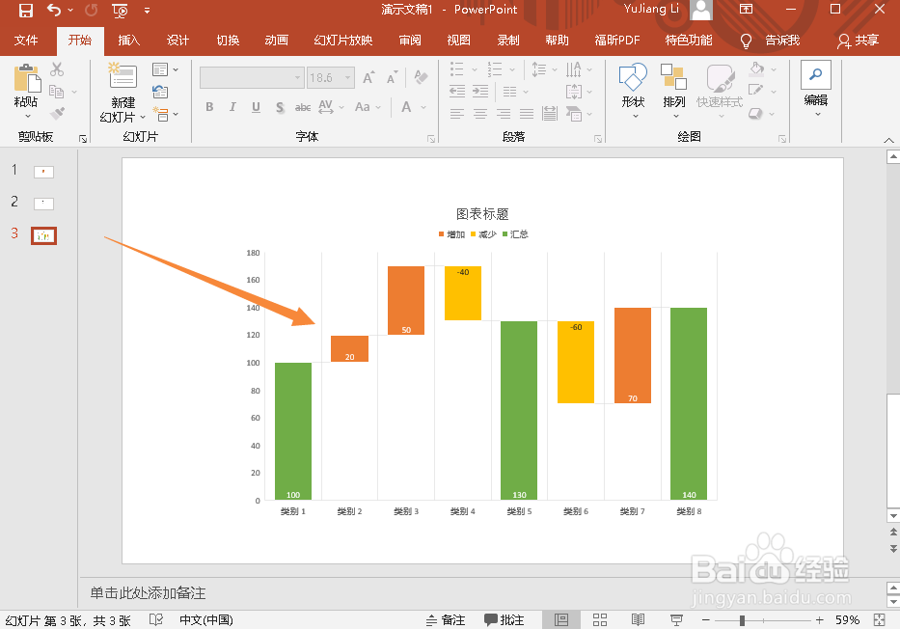
Task: Open New Slide dropdown arrow
Action: 143,117
